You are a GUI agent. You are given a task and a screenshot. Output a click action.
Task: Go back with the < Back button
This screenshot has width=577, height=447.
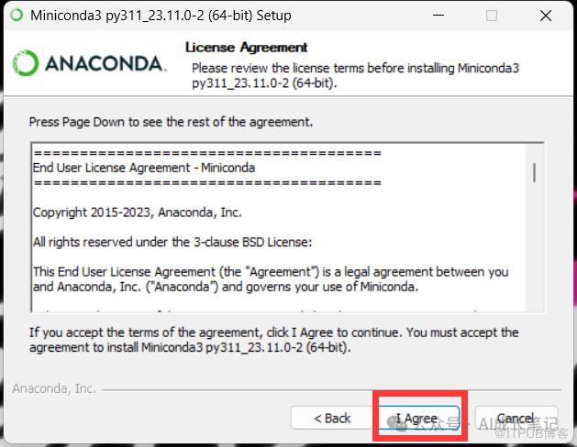point(331,418)
